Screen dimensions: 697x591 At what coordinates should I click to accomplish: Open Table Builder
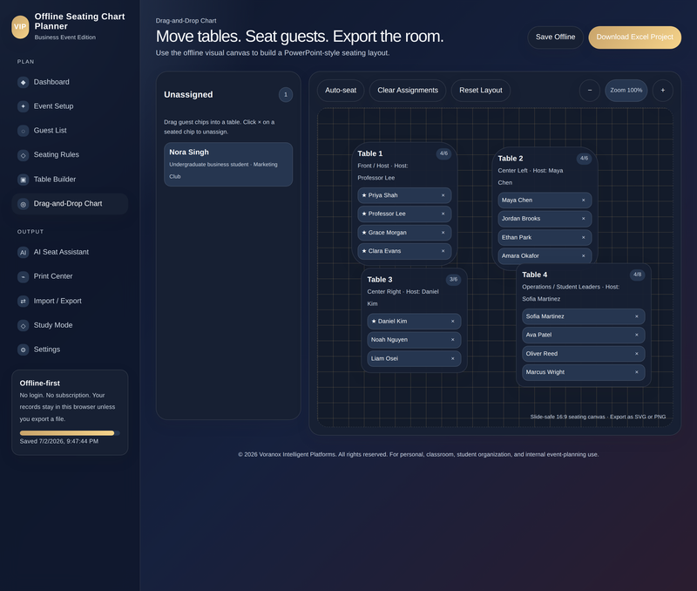[70, 180]
